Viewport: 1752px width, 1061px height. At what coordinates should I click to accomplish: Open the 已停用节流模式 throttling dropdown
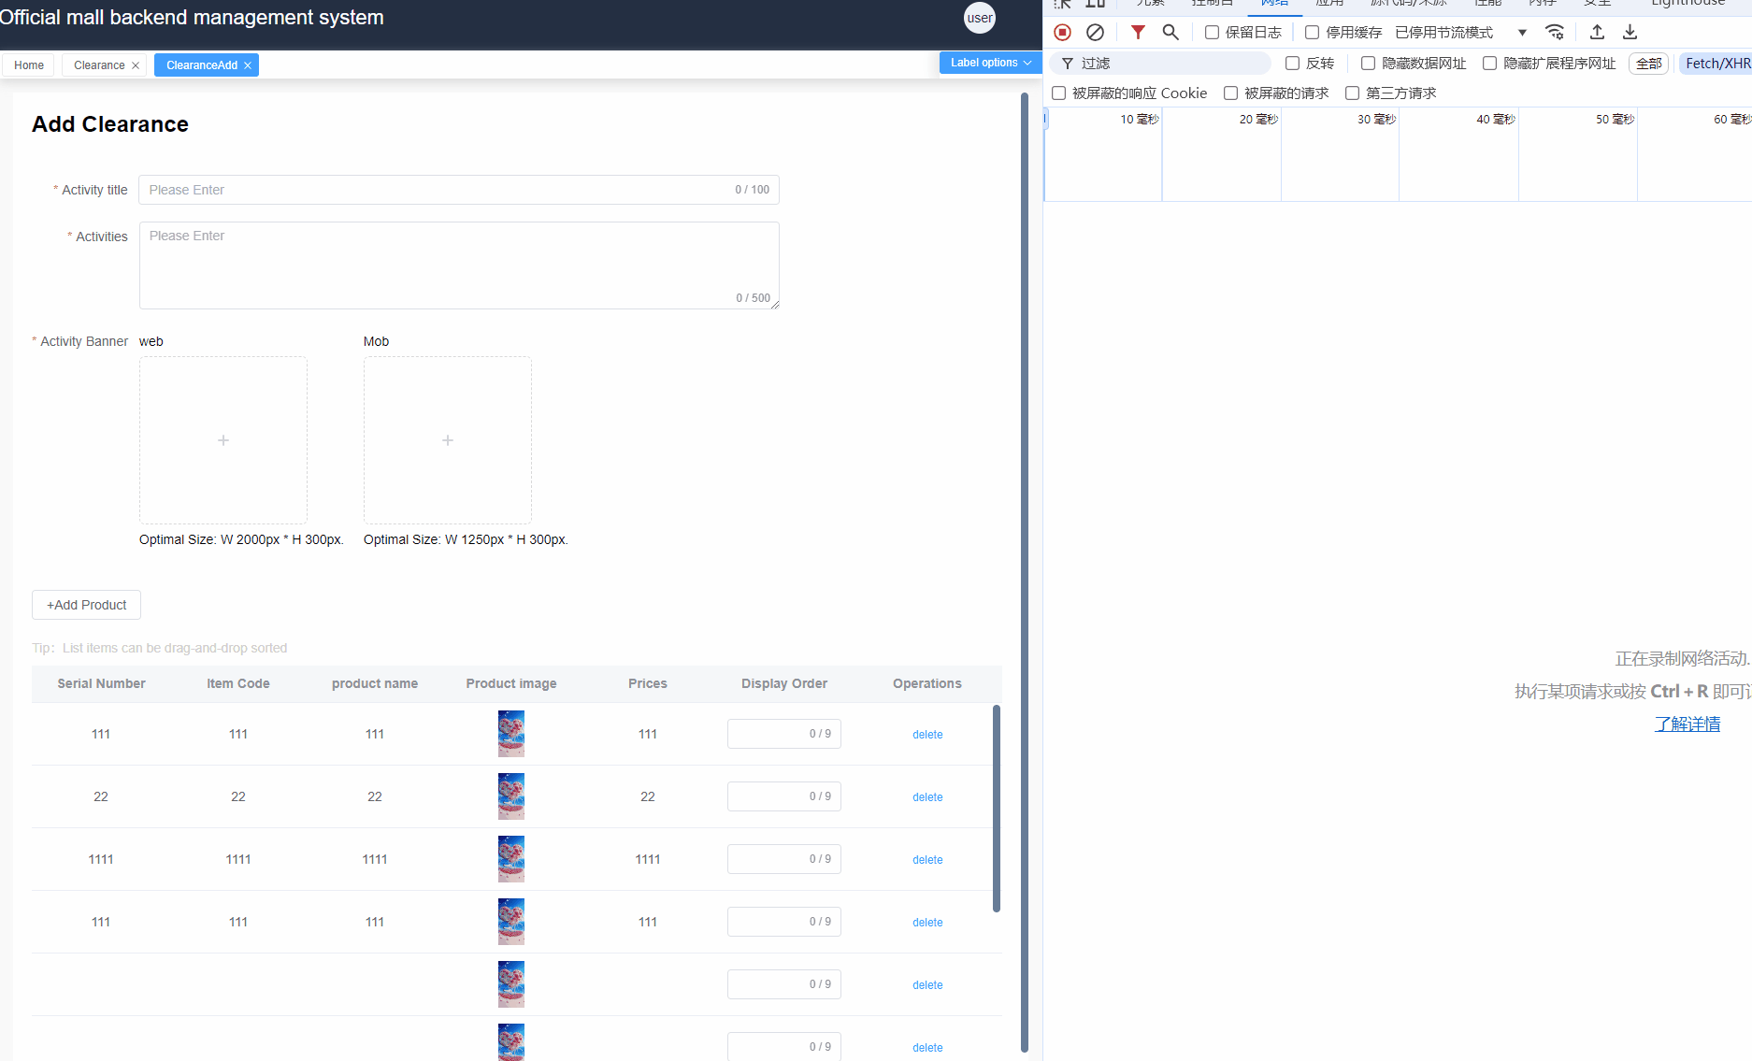point(1461,33)
